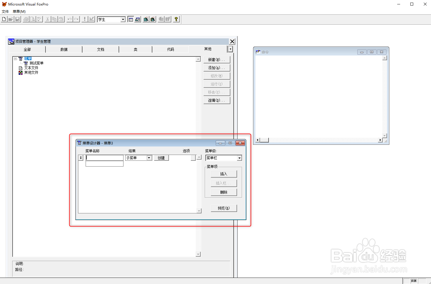Viewport: 431px width, 284px height.
Task: Click the 连编(D)... button
Action: pyautogui.click(x=217, y=100)
